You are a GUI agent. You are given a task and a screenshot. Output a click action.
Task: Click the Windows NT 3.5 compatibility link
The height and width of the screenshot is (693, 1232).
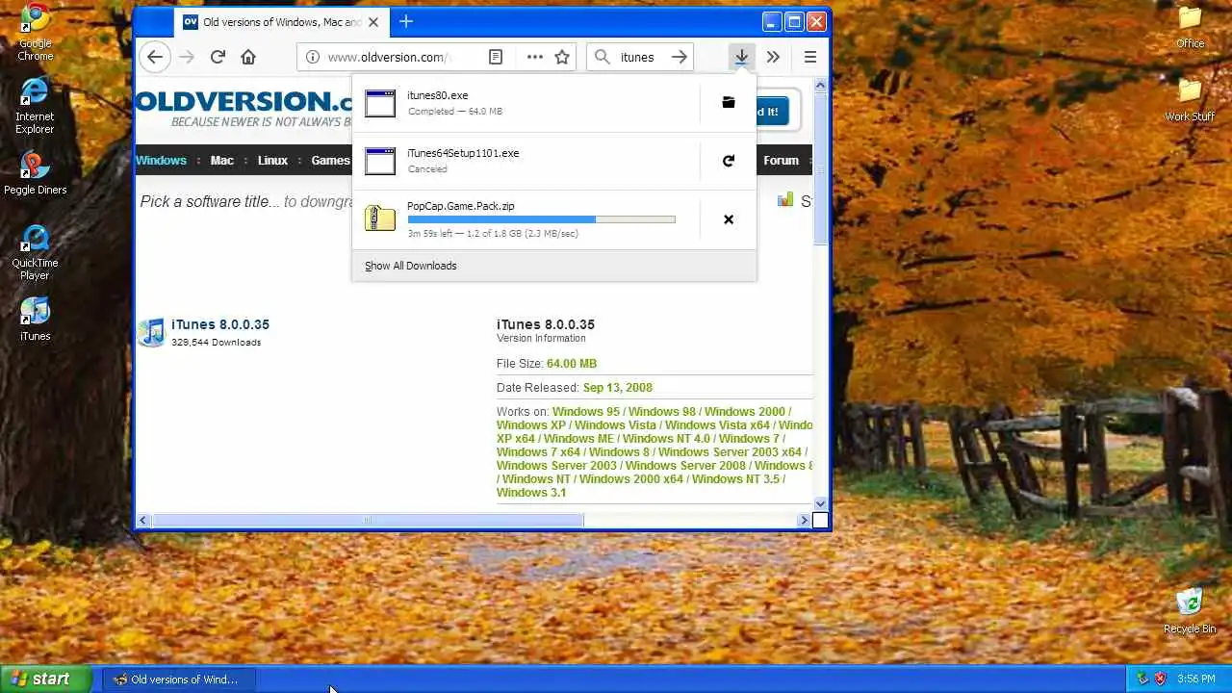click(x=735, y=479)
